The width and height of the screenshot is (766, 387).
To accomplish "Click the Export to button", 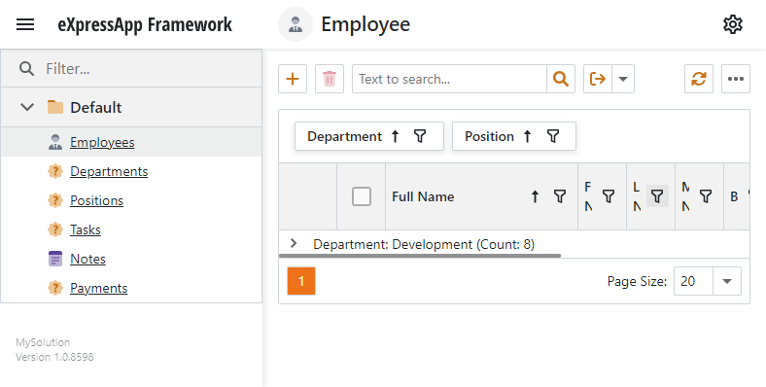I will [x=598, y=79].
